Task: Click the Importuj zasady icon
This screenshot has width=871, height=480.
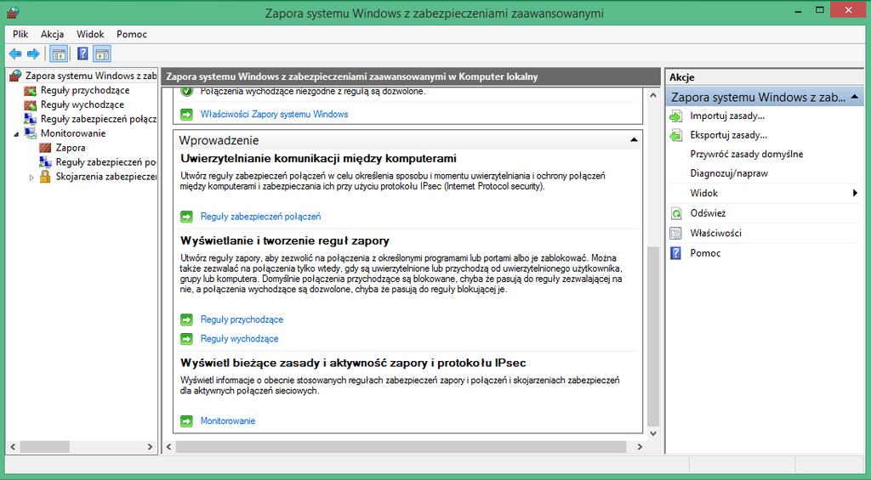Action: [676, 116]
